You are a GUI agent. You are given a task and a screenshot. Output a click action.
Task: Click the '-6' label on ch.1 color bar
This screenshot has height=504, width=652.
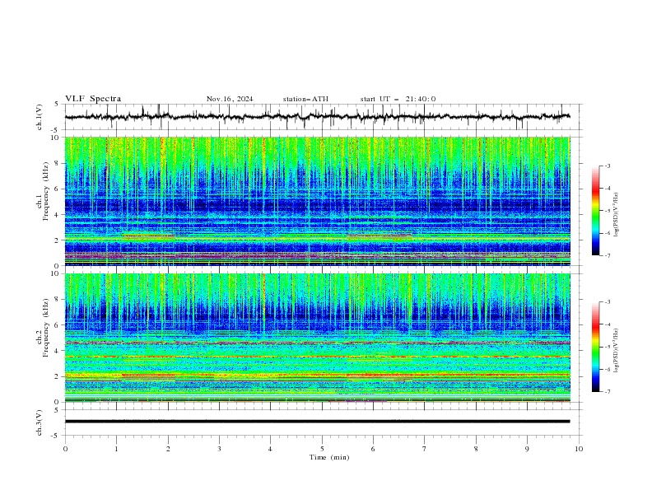coord(607,233)
